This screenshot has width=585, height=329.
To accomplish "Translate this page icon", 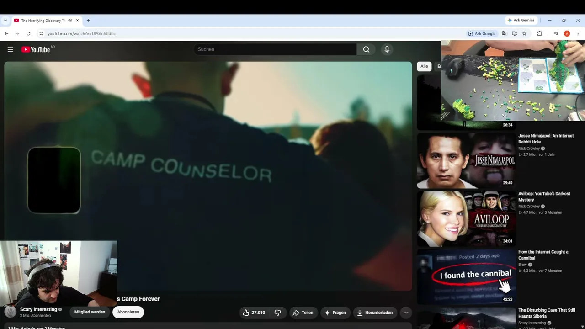I will [505, 33].
